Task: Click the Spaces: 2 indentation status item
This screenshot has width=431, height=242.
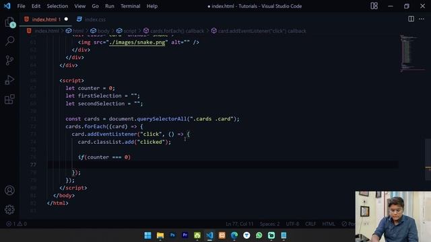Action: (269, 224)
